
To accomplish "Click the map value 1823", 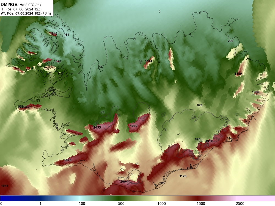I will (x=57, y=61).
